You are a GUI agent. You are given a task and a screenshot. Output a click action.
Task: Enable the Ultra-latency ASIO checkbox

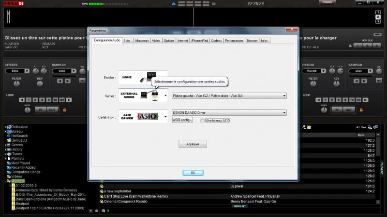(203, 121)
